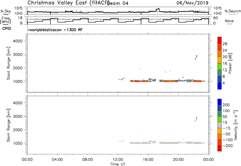
Task: Click the 'N.Search' legend label
Action: click(233, 11)
